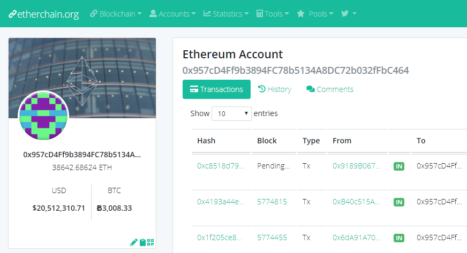Image resolution: width=467 pixels, height=253 pixels.
Task: Select the Transactions tab
Action: (x=216, y=89)
